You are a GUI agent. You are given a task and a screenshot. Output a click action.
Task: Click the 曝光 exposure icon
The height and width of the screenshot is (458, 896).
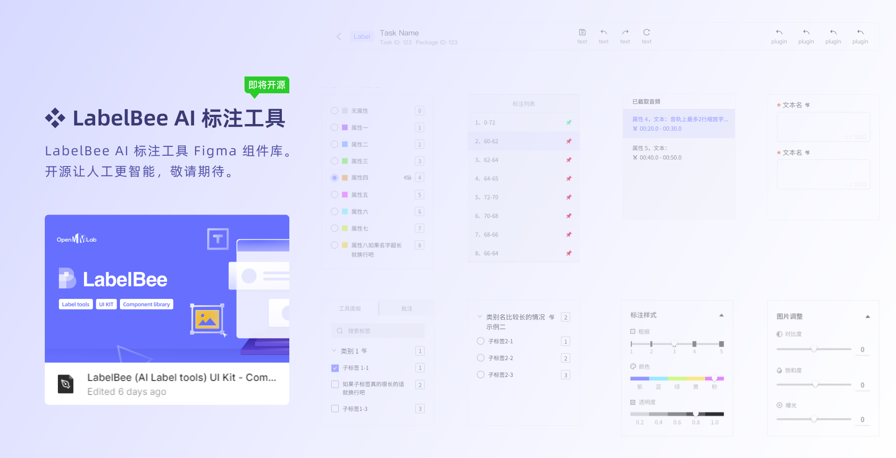(779, 405)
